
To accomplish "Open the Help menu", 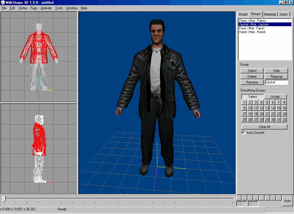I will tap(84, 8).
